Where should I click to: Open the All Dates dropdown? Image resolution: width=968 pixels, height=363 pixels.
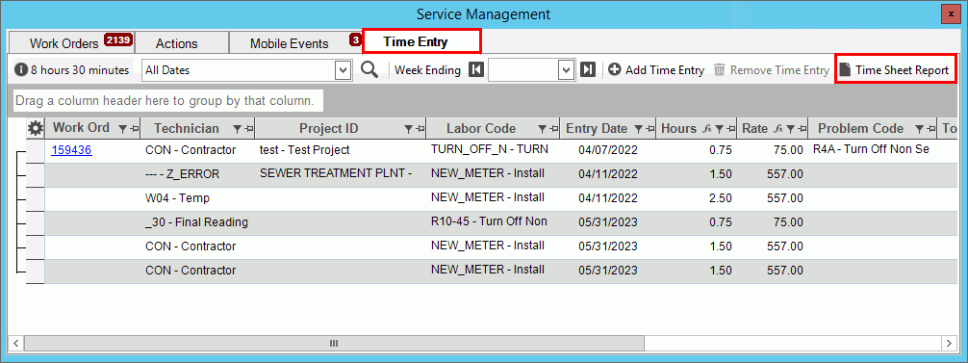click(x=343, y=70)
